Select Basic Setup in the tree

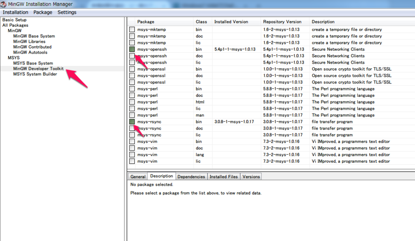(x=15, y=20)
